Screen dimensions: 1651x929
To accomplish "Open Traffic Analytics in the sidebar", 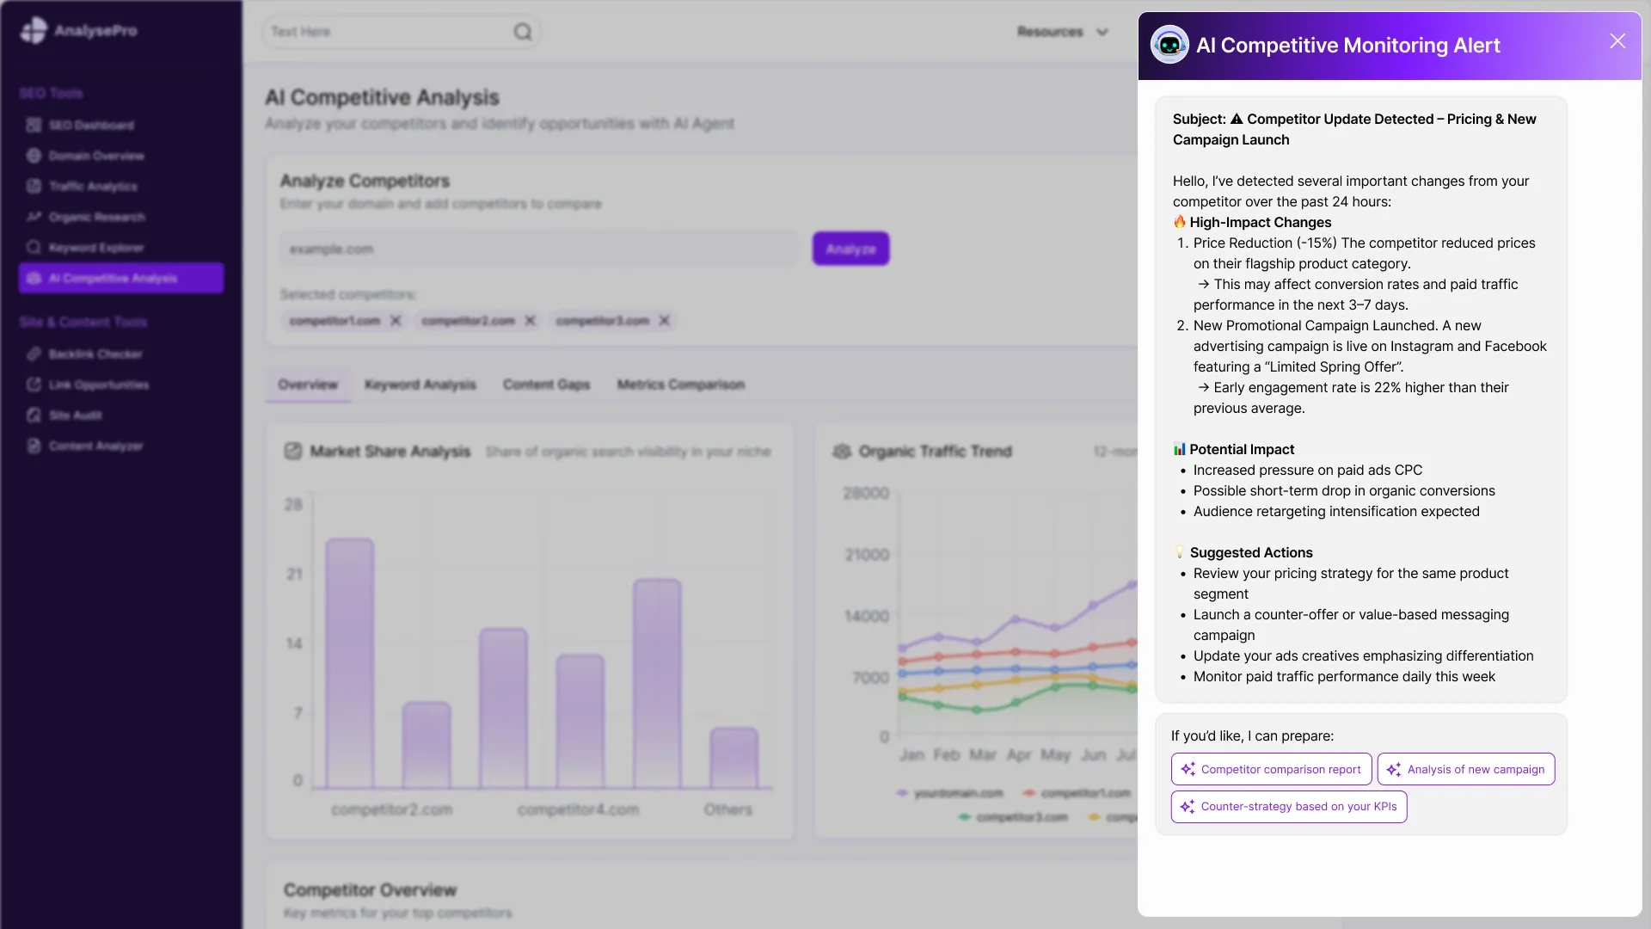I will (92, 186).
